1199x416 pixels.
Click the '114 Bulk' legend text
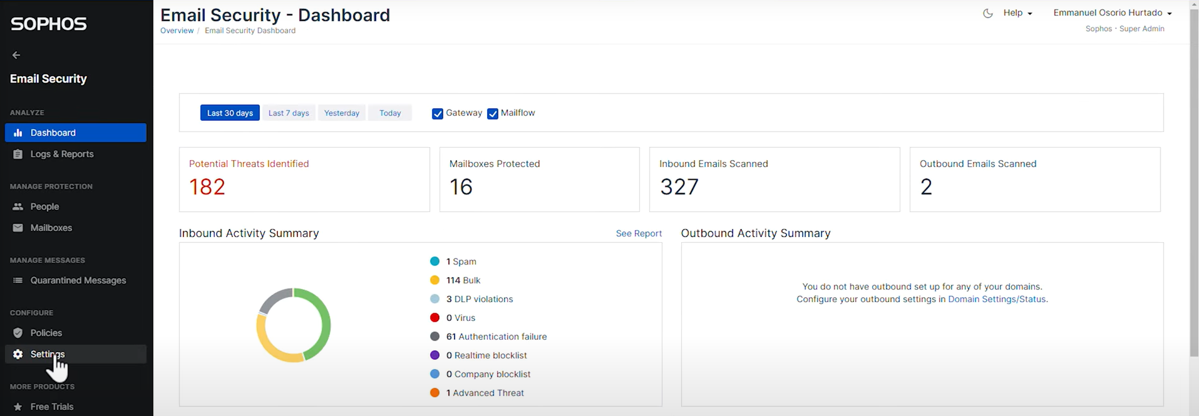[463, 280]
